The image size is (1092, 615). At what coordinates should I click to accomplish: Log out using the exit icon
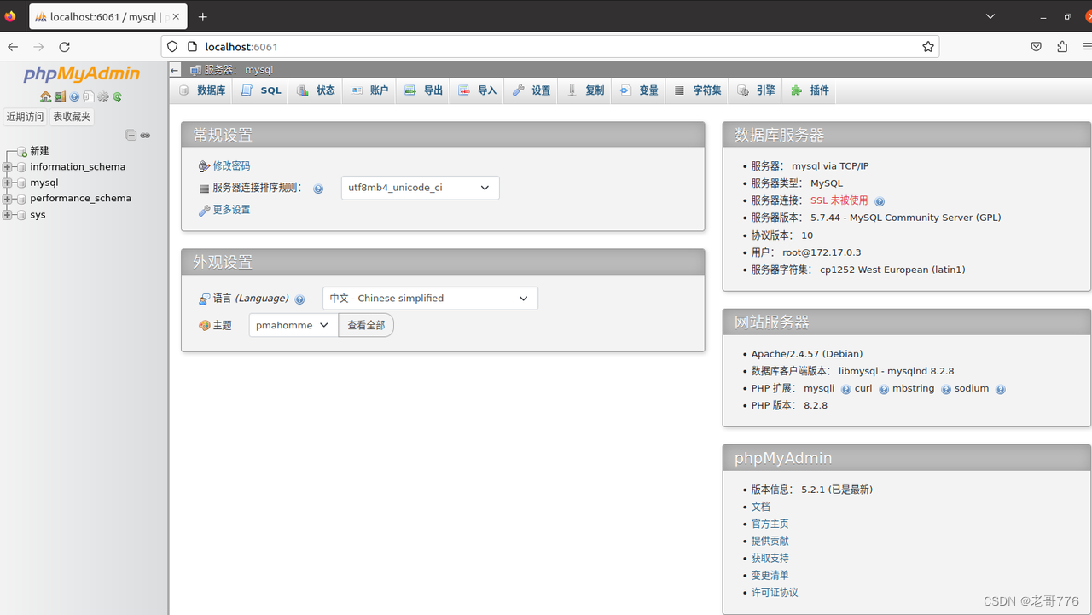click(x=60, y=96)
